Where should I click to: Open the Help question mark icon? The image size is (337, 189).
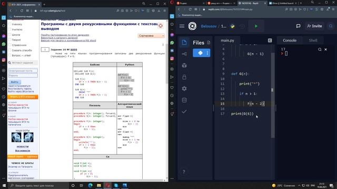pyautogui.click(x=184, y=172)
